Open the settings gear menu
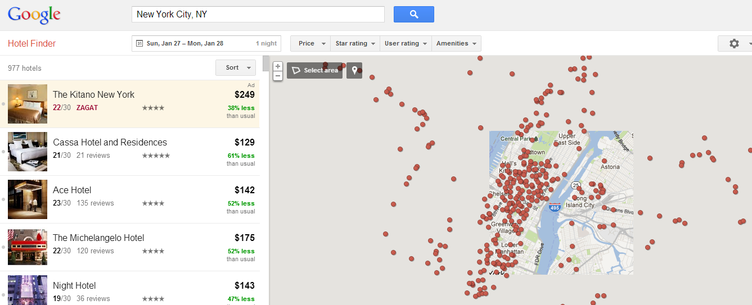 click(x=734, y=43)
